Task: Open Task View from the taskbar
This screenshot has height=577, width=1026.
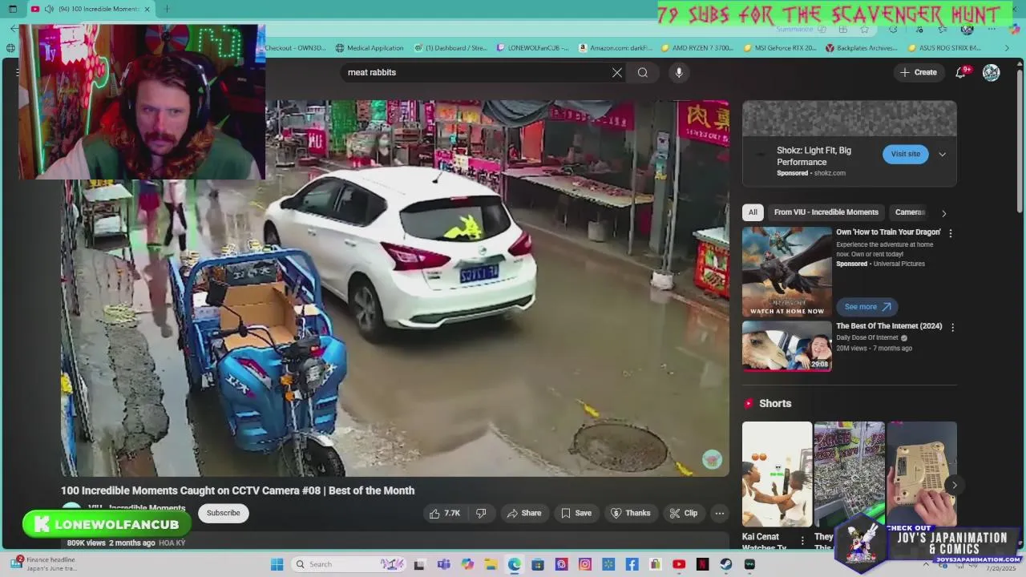Action: (x=419, y=564)
